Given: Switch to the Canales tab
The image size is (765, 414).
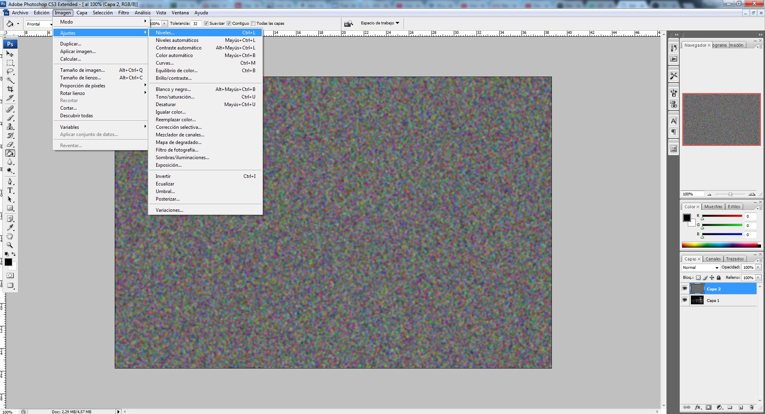Looking at the screenshot, I should tap(713, 259).
